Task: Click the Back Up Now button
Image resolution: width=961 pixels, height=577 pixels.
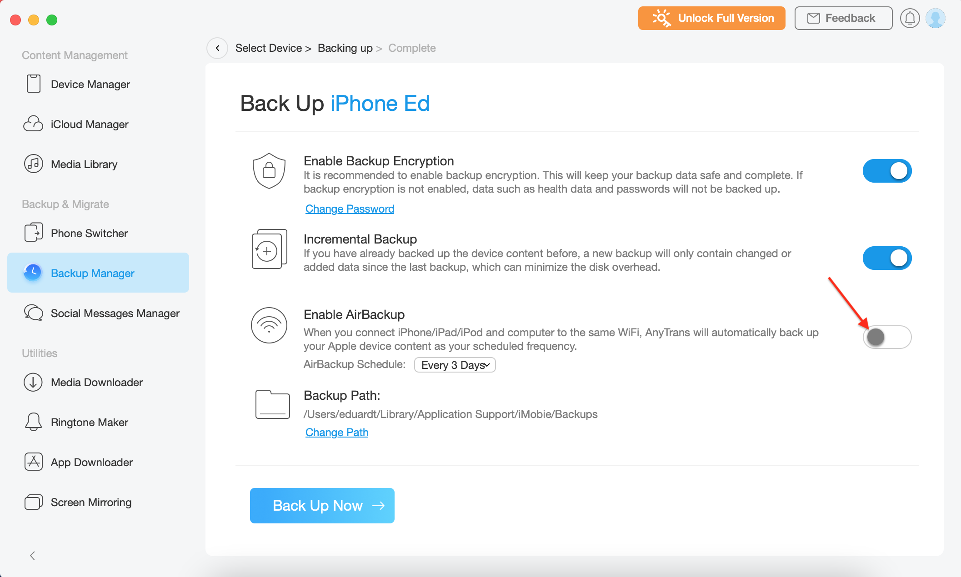Action: coord(321,505)
